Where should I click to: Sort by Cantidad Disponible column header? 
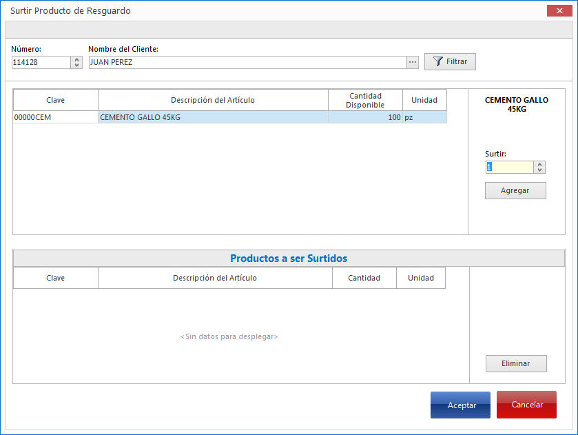coord(365,100)
